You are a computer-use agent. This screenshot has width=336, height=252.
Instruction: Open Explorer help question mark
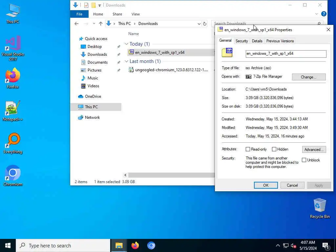pyautogui.click(x=324, y=14)
